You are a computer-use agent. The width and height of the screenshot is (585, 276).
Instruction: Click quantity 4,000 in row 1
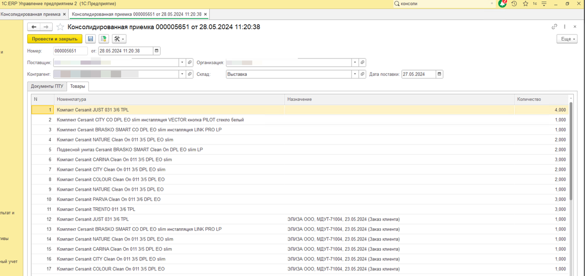pyautogui.click(x=542, y=110)
